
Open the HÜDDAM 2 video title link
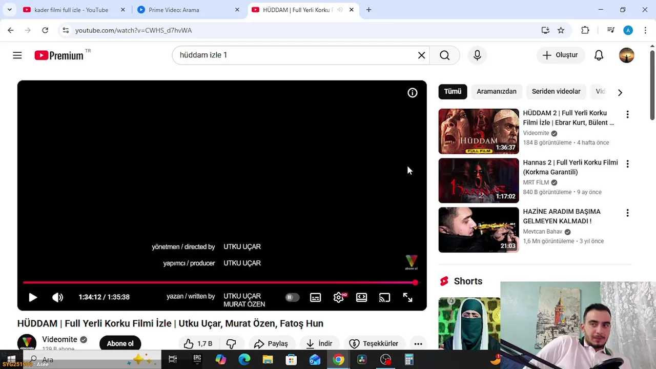tap(568, 118)
